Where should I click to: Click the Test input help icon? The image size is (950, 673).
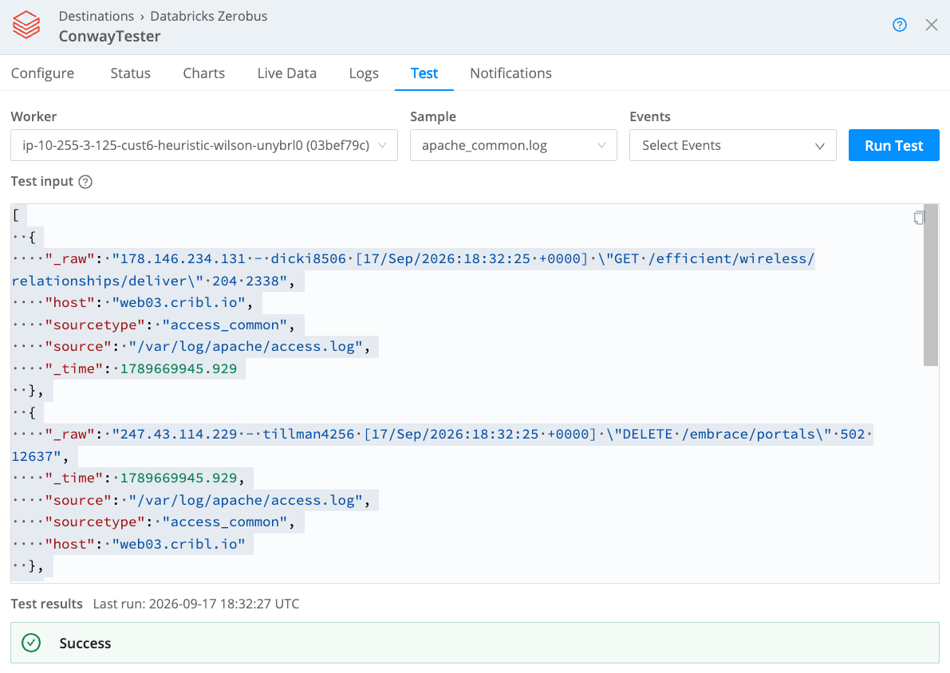click(85, 182)
